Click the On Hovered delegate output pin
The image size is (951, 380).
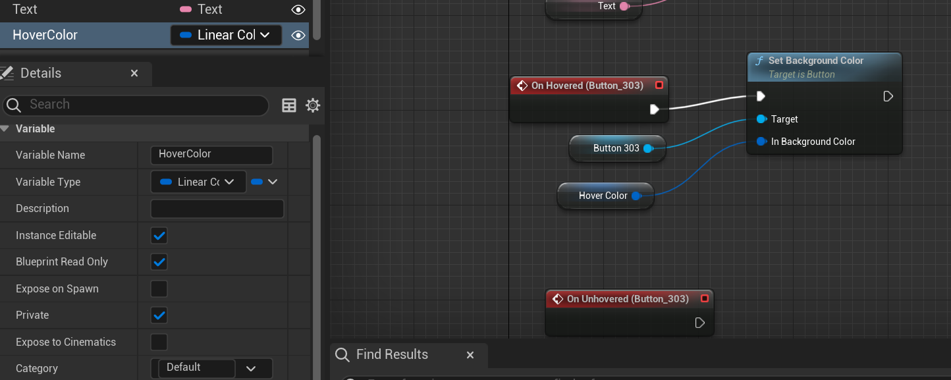(659, 86)
